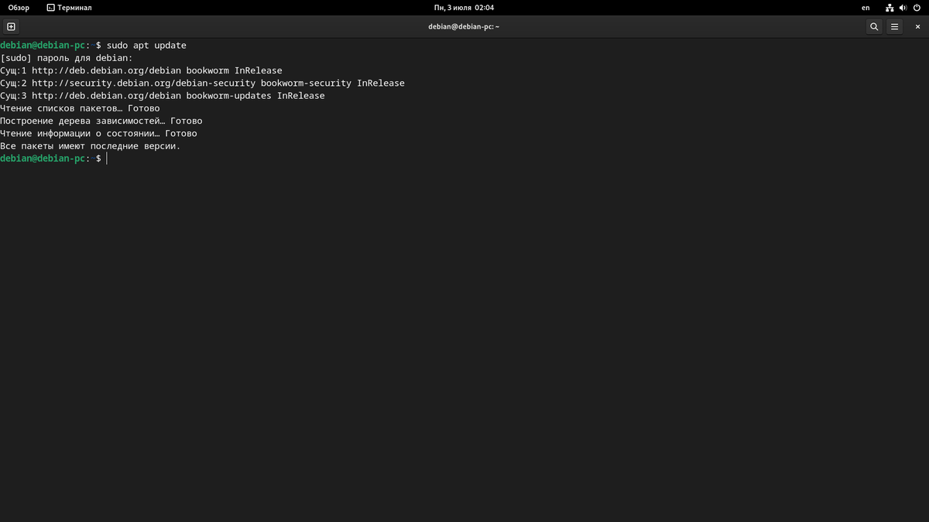
Task: Open a new terminal tab
Action: (11, 26)
